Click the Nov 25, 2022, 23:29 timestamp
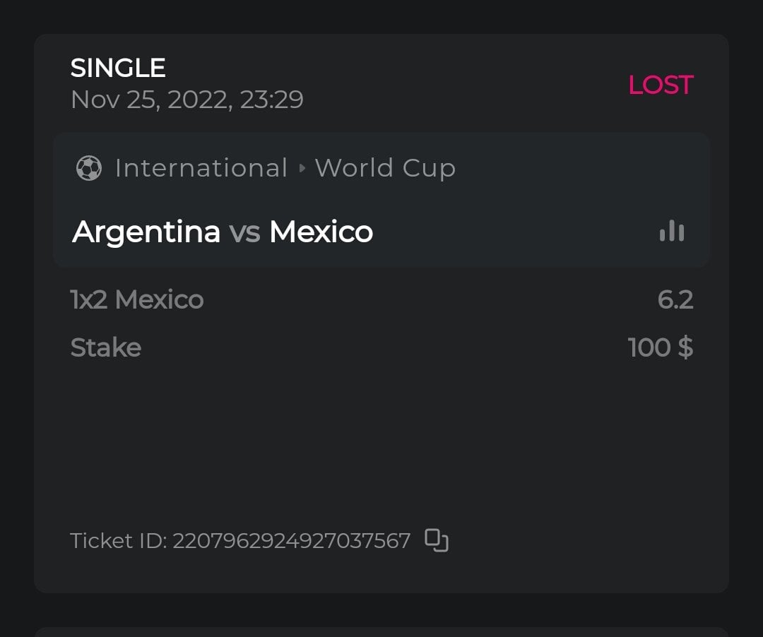The height and width of the screenshot is (637, 763). [x=187, y=100]
